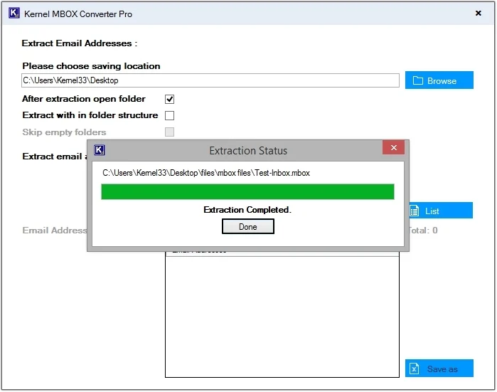The image size is (497, 392).
Task: Close the Kernel MBOX Converter Pro window
Action: (479, 13)
